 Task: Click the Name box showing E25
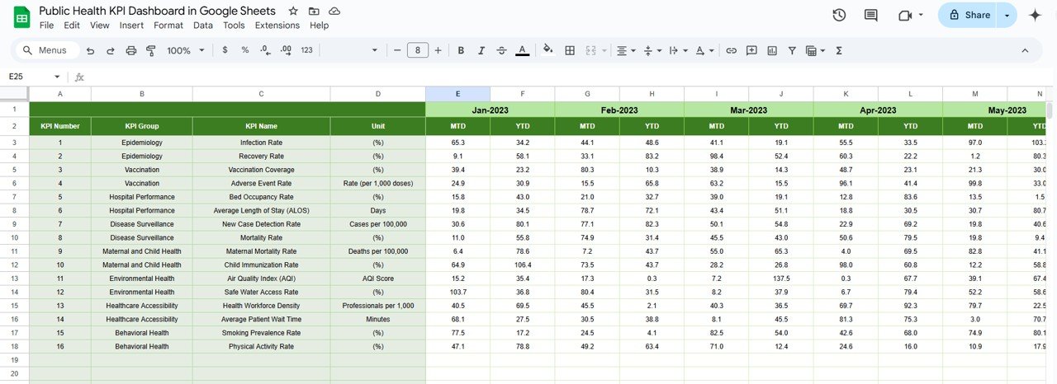27,77
